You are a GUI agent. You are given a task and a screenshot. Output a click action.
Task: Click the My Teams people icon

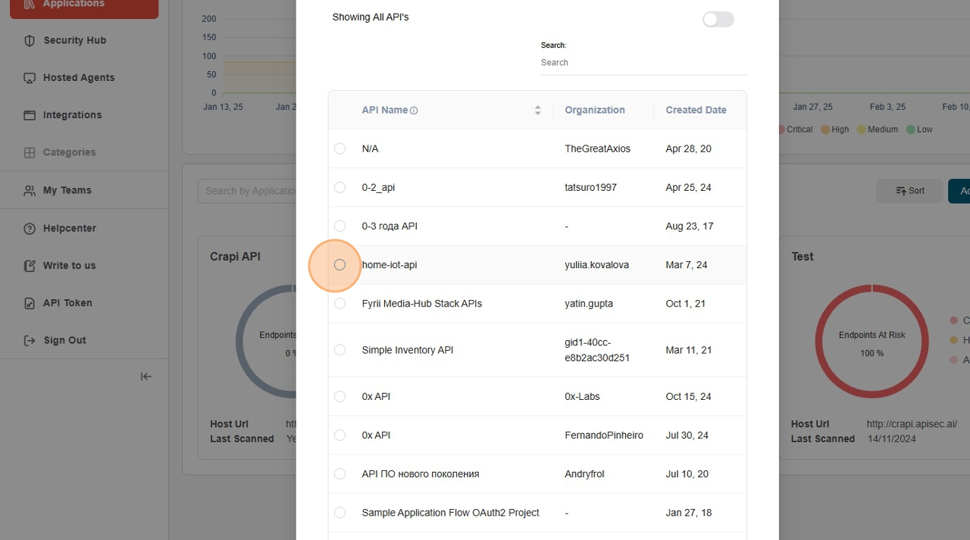click(x=30, y=191)
